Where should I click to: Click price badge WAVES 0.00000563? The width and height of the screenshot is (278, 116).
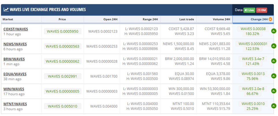point(63,46)
